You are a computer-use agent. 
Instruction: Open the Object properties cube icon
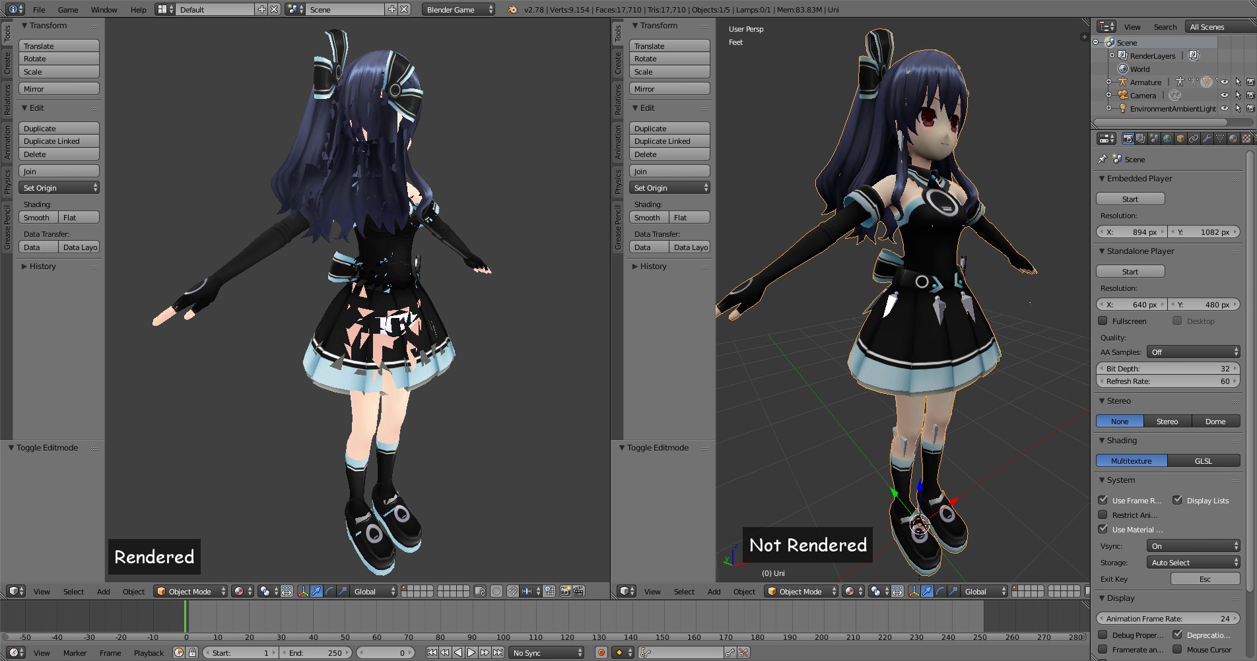1180,139
